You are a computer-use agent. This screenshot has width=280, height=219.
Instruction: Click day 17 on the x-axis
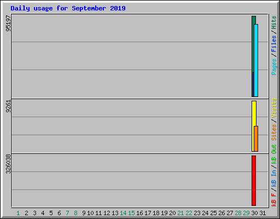[148, 213]
